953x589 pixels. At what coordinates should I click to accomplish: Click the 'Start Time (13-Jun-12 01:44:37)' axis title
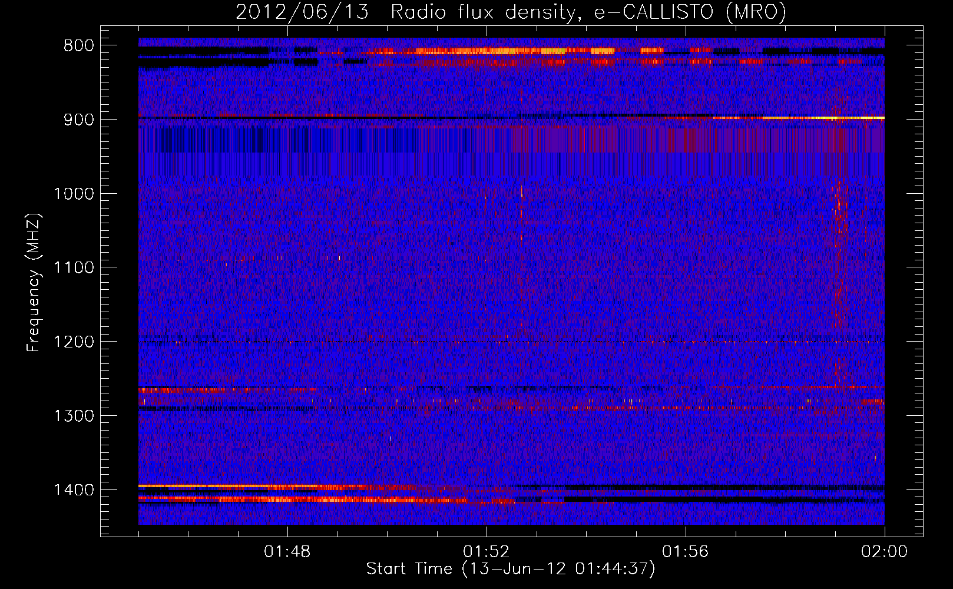point(511,569)
